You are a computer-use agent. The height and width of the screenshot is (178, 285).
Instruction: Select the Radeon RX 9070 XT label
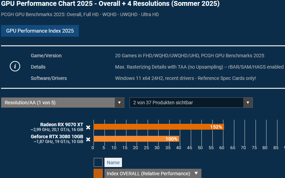point(62,124)
